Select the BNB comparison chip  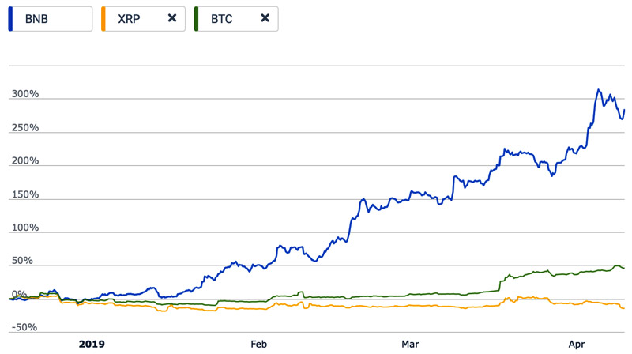click(x=51, y=19)
